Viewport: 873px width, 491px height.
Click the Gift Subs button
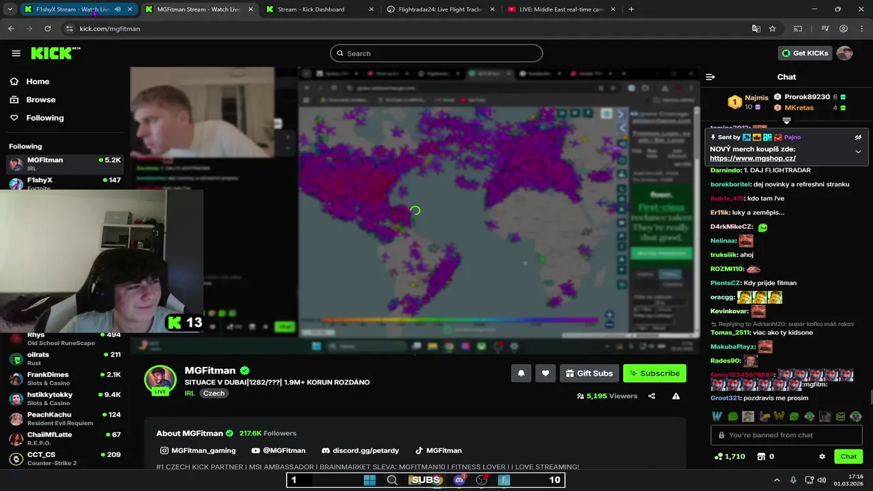(x=589, y=373)
